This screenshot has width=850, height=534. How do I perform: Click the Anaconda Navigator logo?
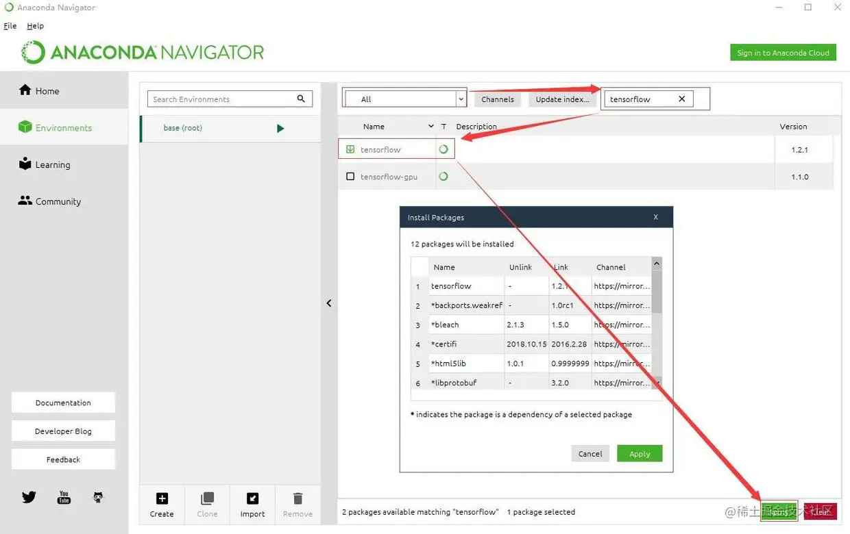point(143,52)
